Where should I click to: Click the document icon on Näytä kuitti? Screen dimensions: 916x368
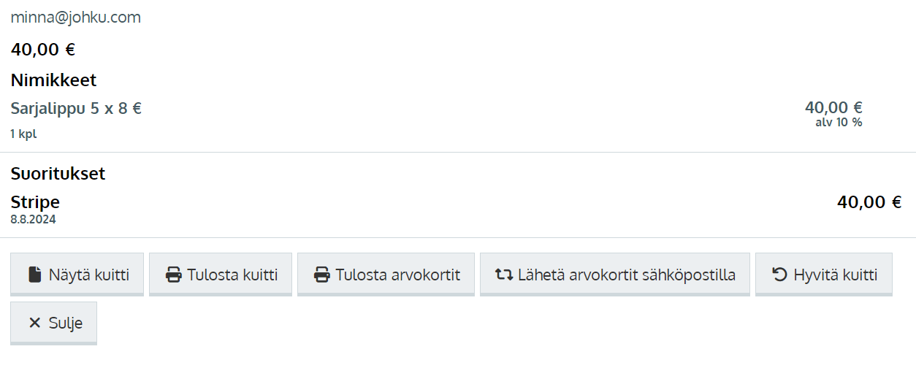tap(34, 275)
